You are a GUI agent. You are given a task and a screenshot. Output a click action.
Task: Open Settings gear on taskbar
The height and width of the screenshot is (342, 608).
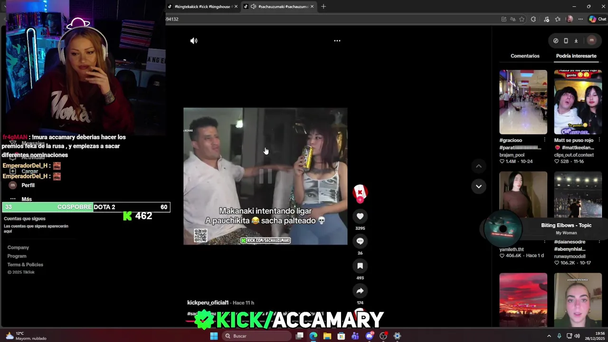tap(398, 336)
